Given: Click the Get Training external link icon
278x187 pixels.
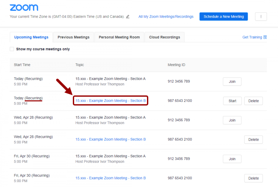Looking at the screenshot, I should pyautogui.click(x=265, y=37).
